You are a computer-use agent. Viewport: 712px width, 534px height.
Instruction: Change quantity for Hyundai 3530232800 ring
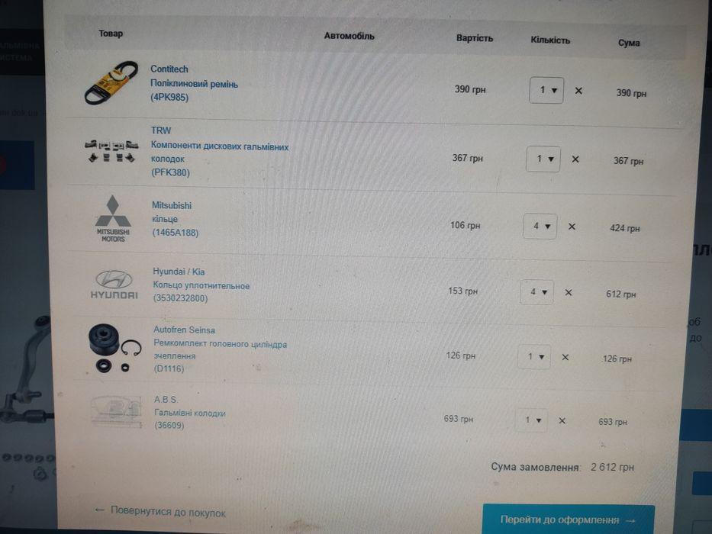pos(536,292)
